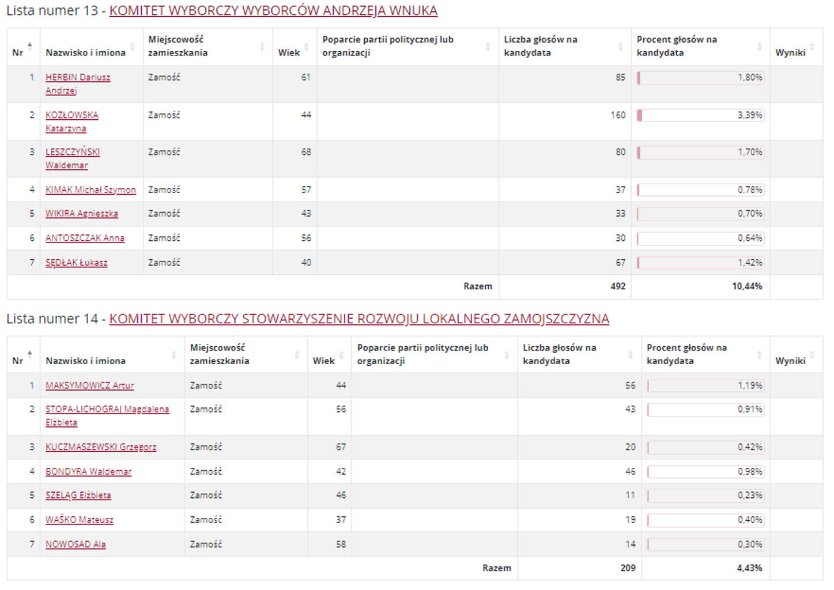This screenshot has width=834, height=590.
Task: Click List 14 Procent głosów sort icon
Action: coord(760,355)
